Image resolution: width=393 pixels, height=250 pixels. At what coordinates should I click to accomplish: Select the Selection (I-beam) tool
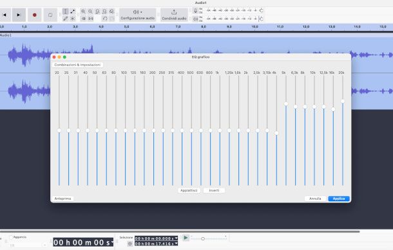(65, 12)
